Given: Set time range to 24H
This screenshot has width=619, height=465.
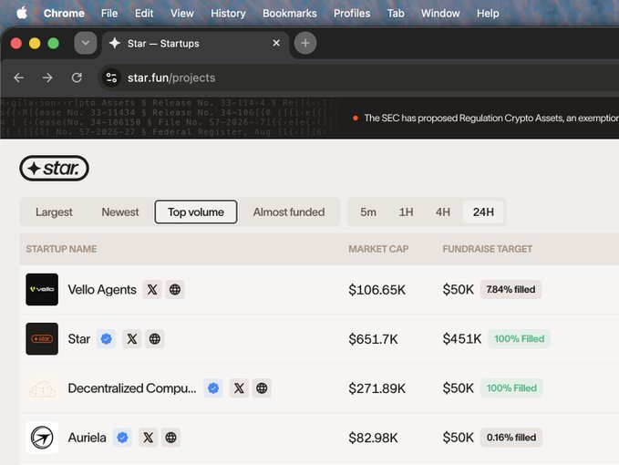Looking at the screenshot, I should point(483,212).
